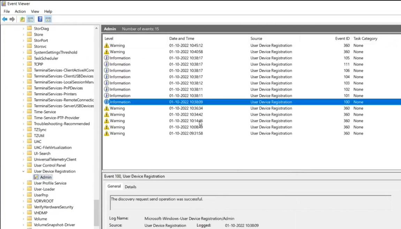Collapse the User Device Registration node
Image resolution: width=401 pixels, height=229 pixels.
coord(23,171)
